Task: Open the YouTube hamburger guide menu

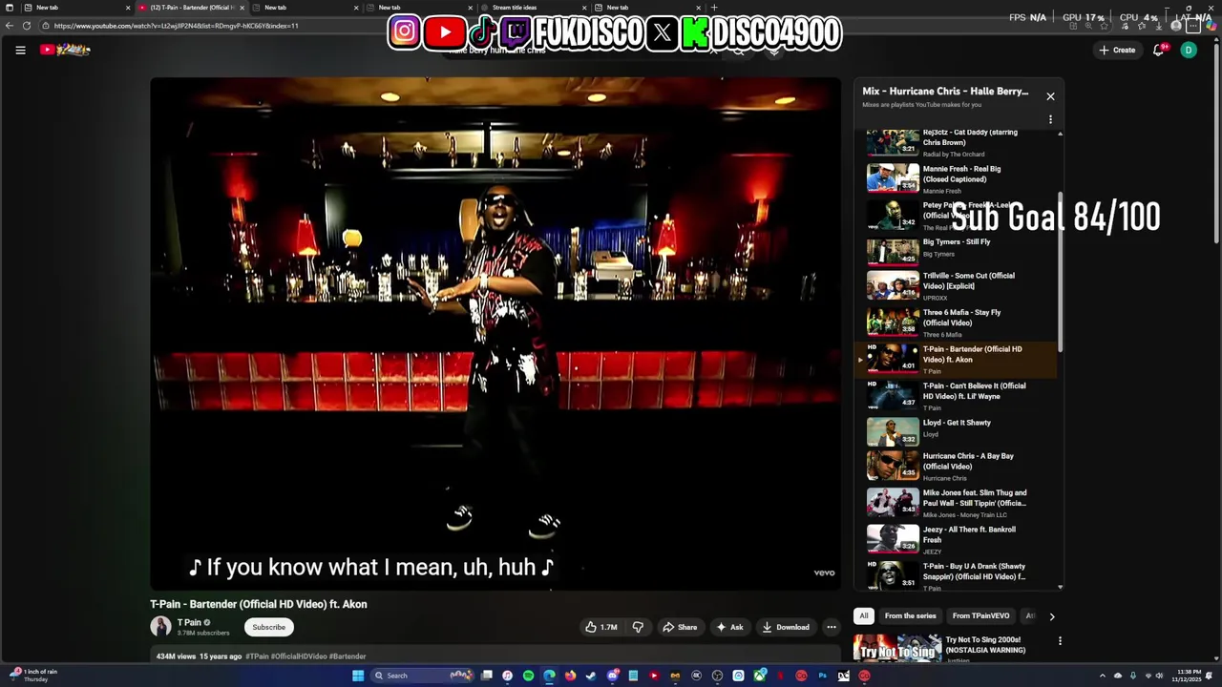Action: pyautogui.click(x=20, y=50)
